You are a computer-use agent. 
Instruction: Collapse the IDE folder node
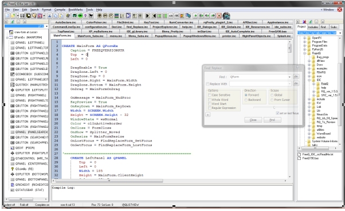click(x=309, y=80)
